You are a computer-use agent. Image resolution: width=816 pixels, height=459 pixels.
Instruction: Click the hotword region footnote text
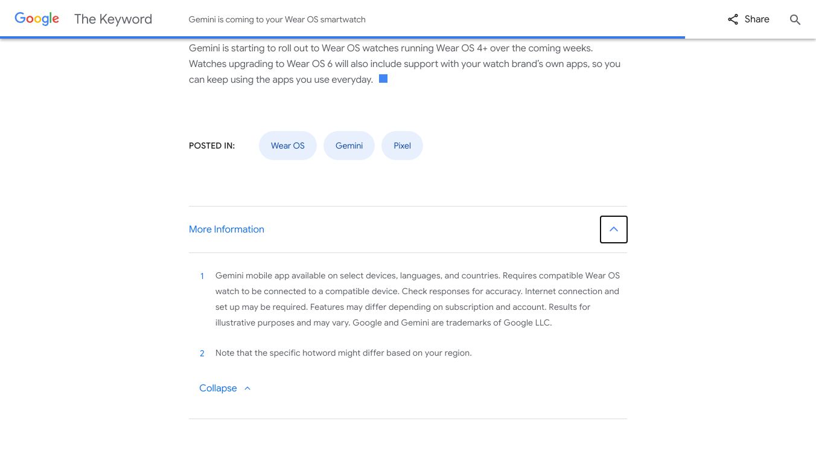click(343, 353)
